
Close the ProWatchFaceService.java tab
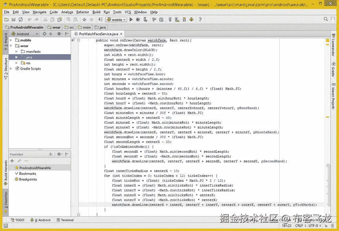[121, 34]
